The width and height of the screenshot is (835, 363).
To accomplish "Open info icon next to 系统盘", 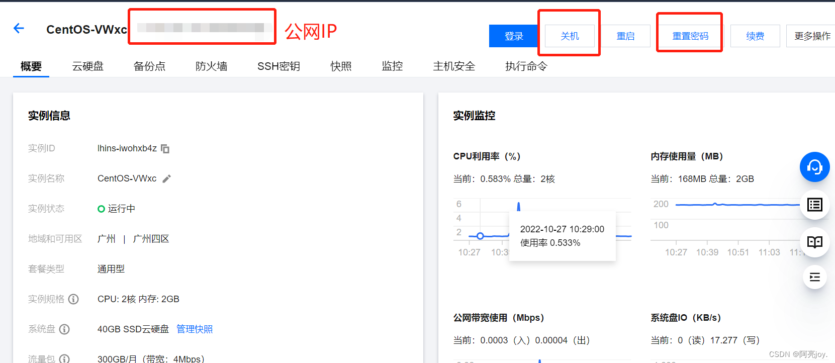I will (64, 329).
